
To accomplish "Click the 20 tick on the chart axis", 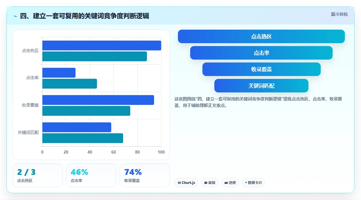I will click(66, 152).
